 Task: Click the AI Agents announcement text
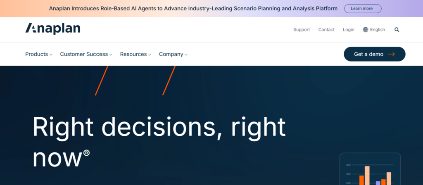(193, 8)
